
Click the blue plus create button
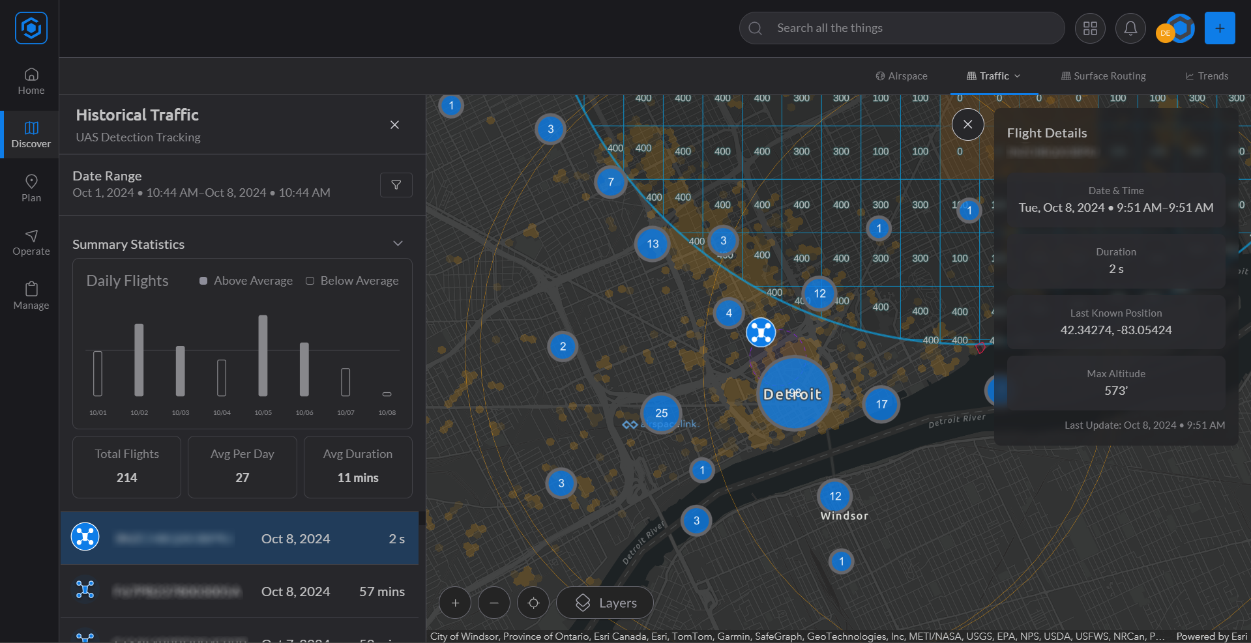[x=1219, y=29]
